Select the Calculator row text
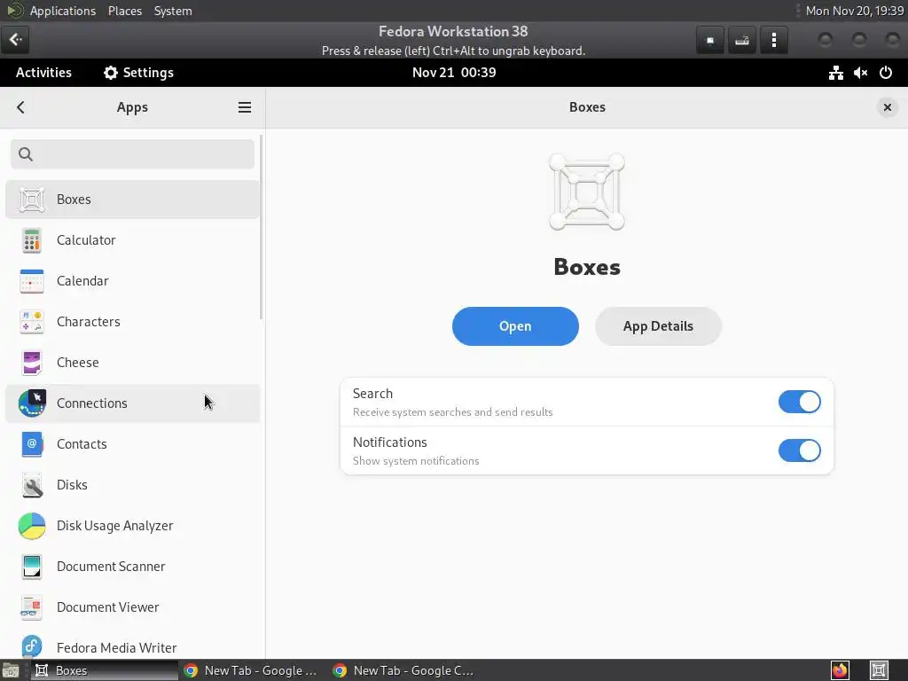908x681 pixels. coord(86,240)
